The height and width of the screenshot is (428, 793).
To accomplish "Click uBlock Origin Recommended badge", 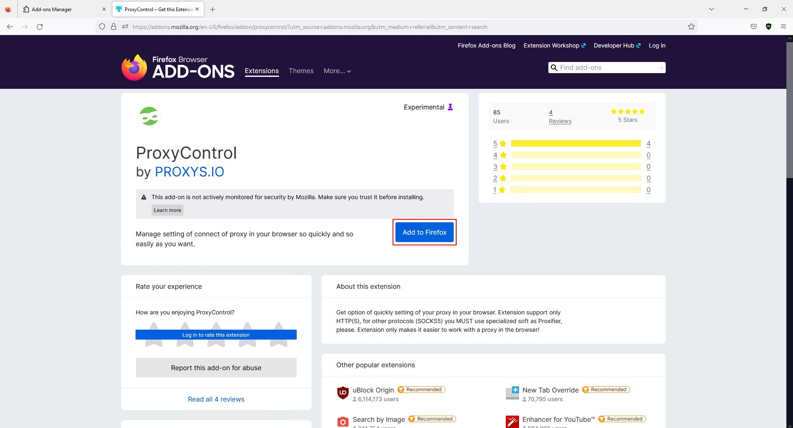I will 421,390.
